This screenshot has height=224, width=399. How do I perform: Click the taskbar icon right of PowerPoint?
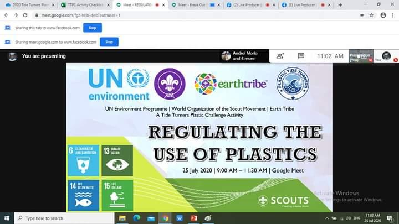(208, 218)
